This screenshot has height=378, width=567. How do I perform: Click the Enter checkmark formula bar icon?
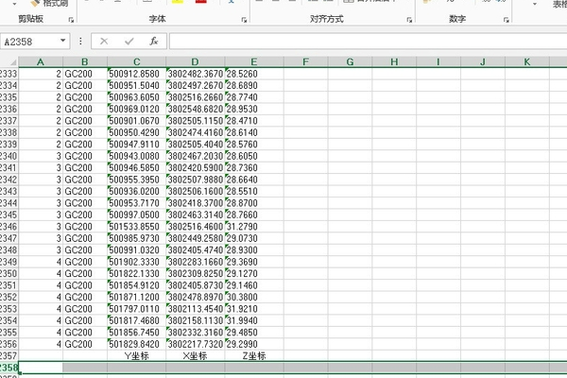[x=129, y=42]
